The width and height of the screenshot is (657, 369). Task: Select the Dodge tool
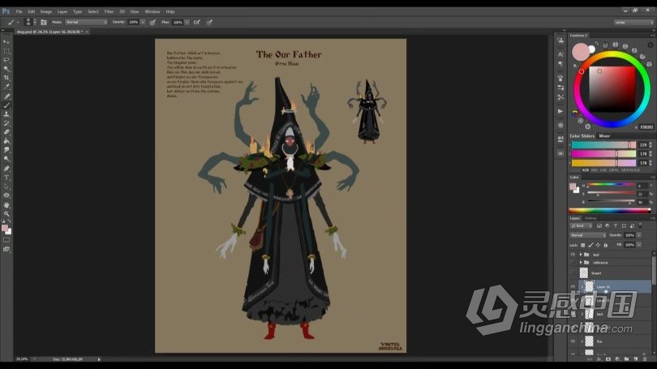pyautogui.click(x=6, y=159)
